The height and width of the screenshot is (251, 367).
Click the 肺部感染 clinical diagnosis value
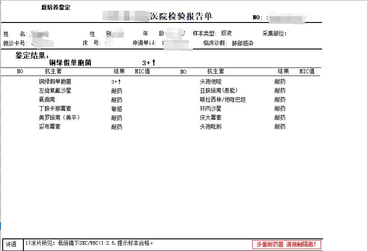tap(243, 44)
